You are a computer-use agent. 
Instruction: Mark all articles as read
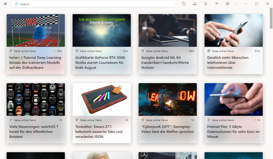(x=195, y=4)
